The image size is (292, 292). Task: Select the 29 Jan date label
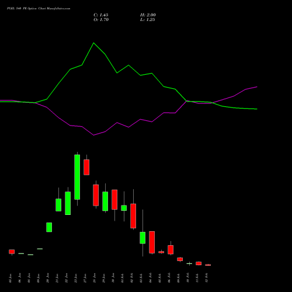point(104,278)
